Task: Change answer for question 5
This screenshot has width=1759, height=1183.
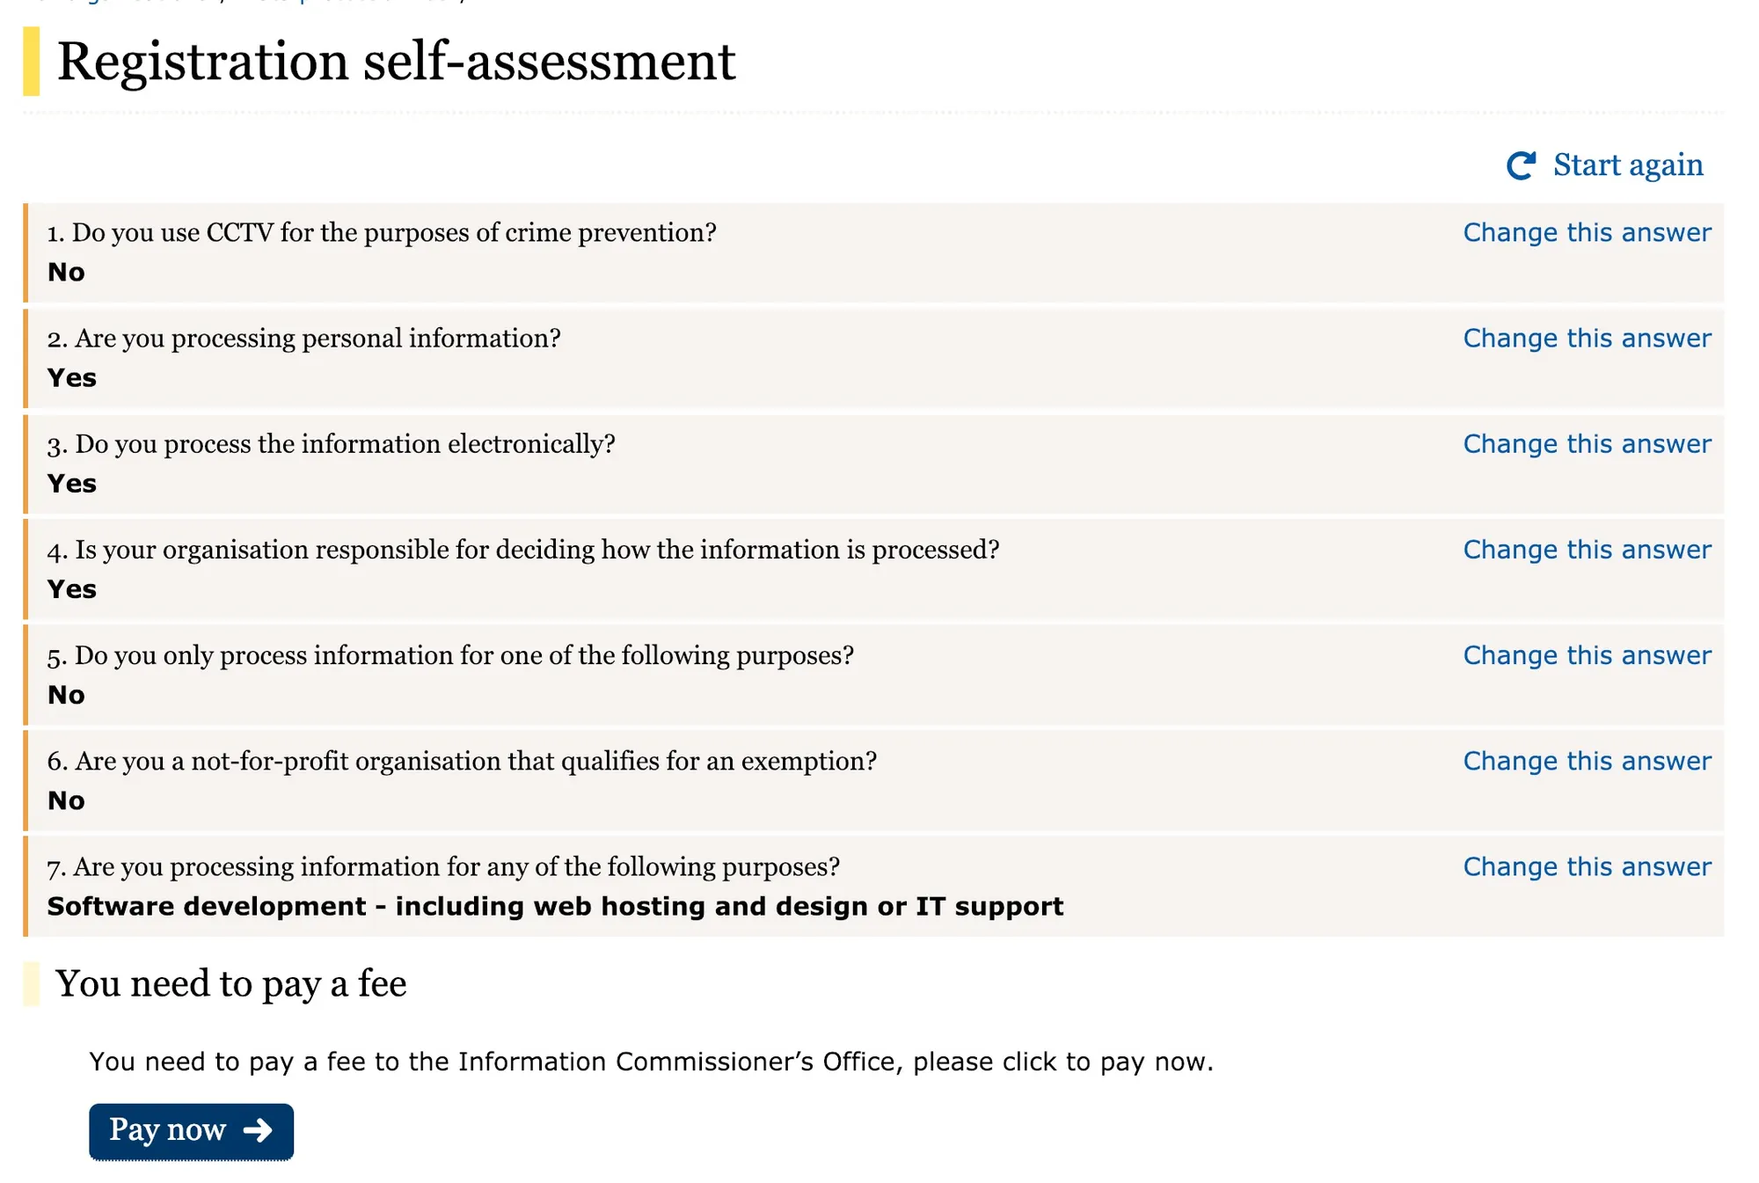Action: click(1587, 655)
